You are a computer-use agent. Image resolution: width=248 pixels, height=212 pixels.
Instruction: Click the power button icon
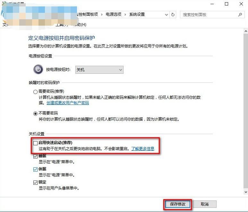click(x=38, y=69)
